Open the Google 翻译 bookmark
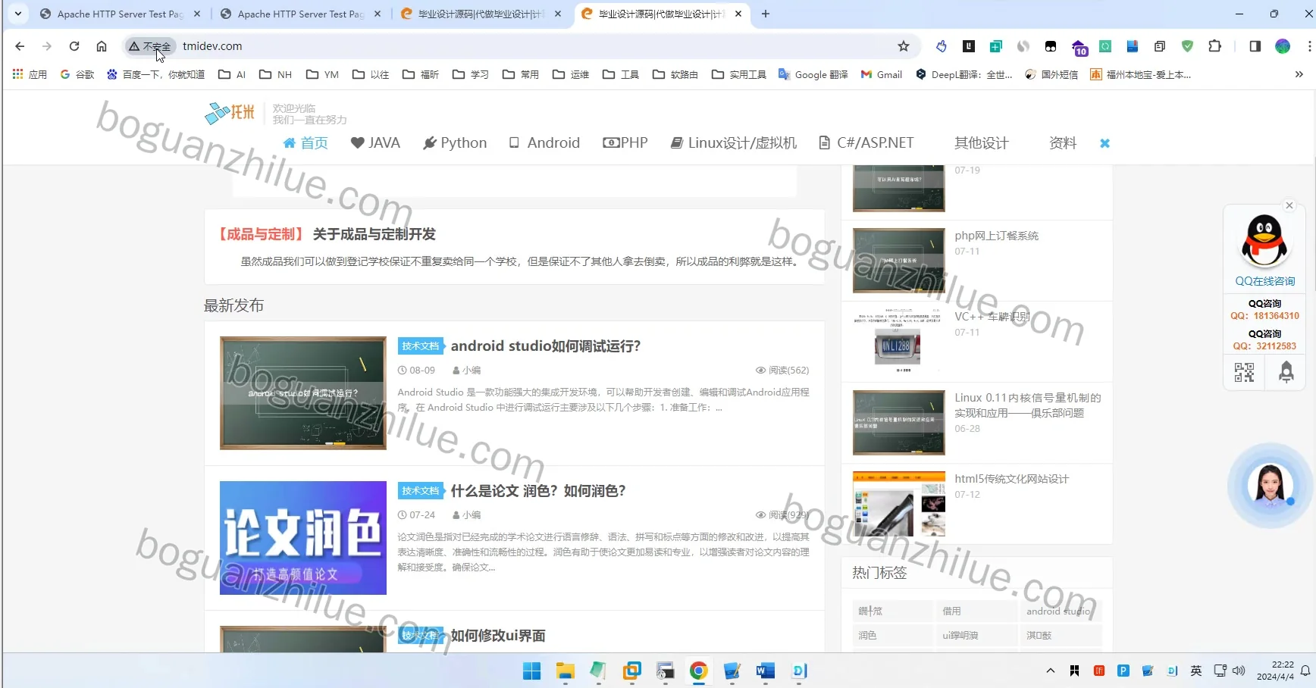Screen dimensions: 1316x688 (813, 74)
